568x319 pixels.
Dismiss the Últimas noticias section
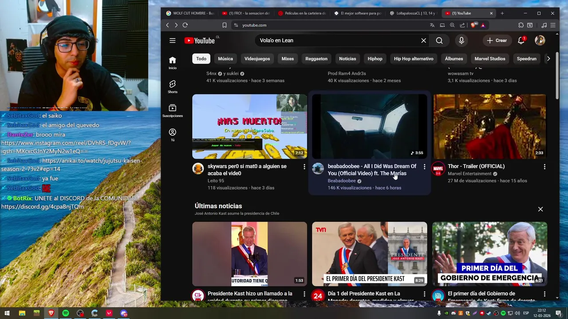tap(540, 209)
